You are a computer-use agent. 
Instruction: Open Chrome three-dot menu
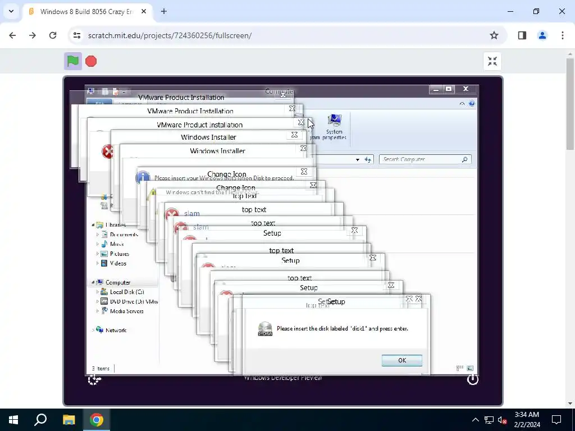(563, 35)
